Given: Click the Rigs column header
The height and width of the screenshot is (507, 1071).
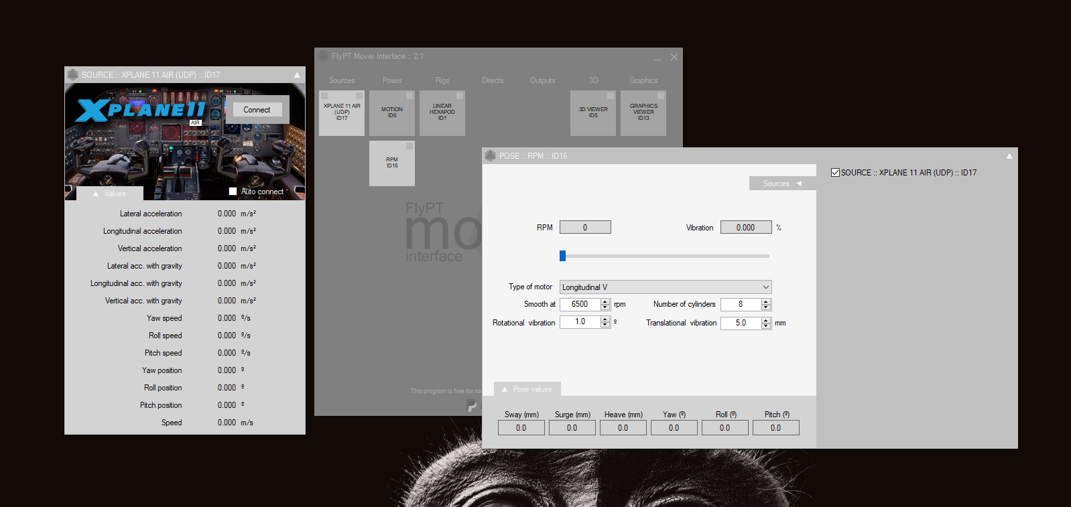Looking at the screenshot, I should [442, 80].
